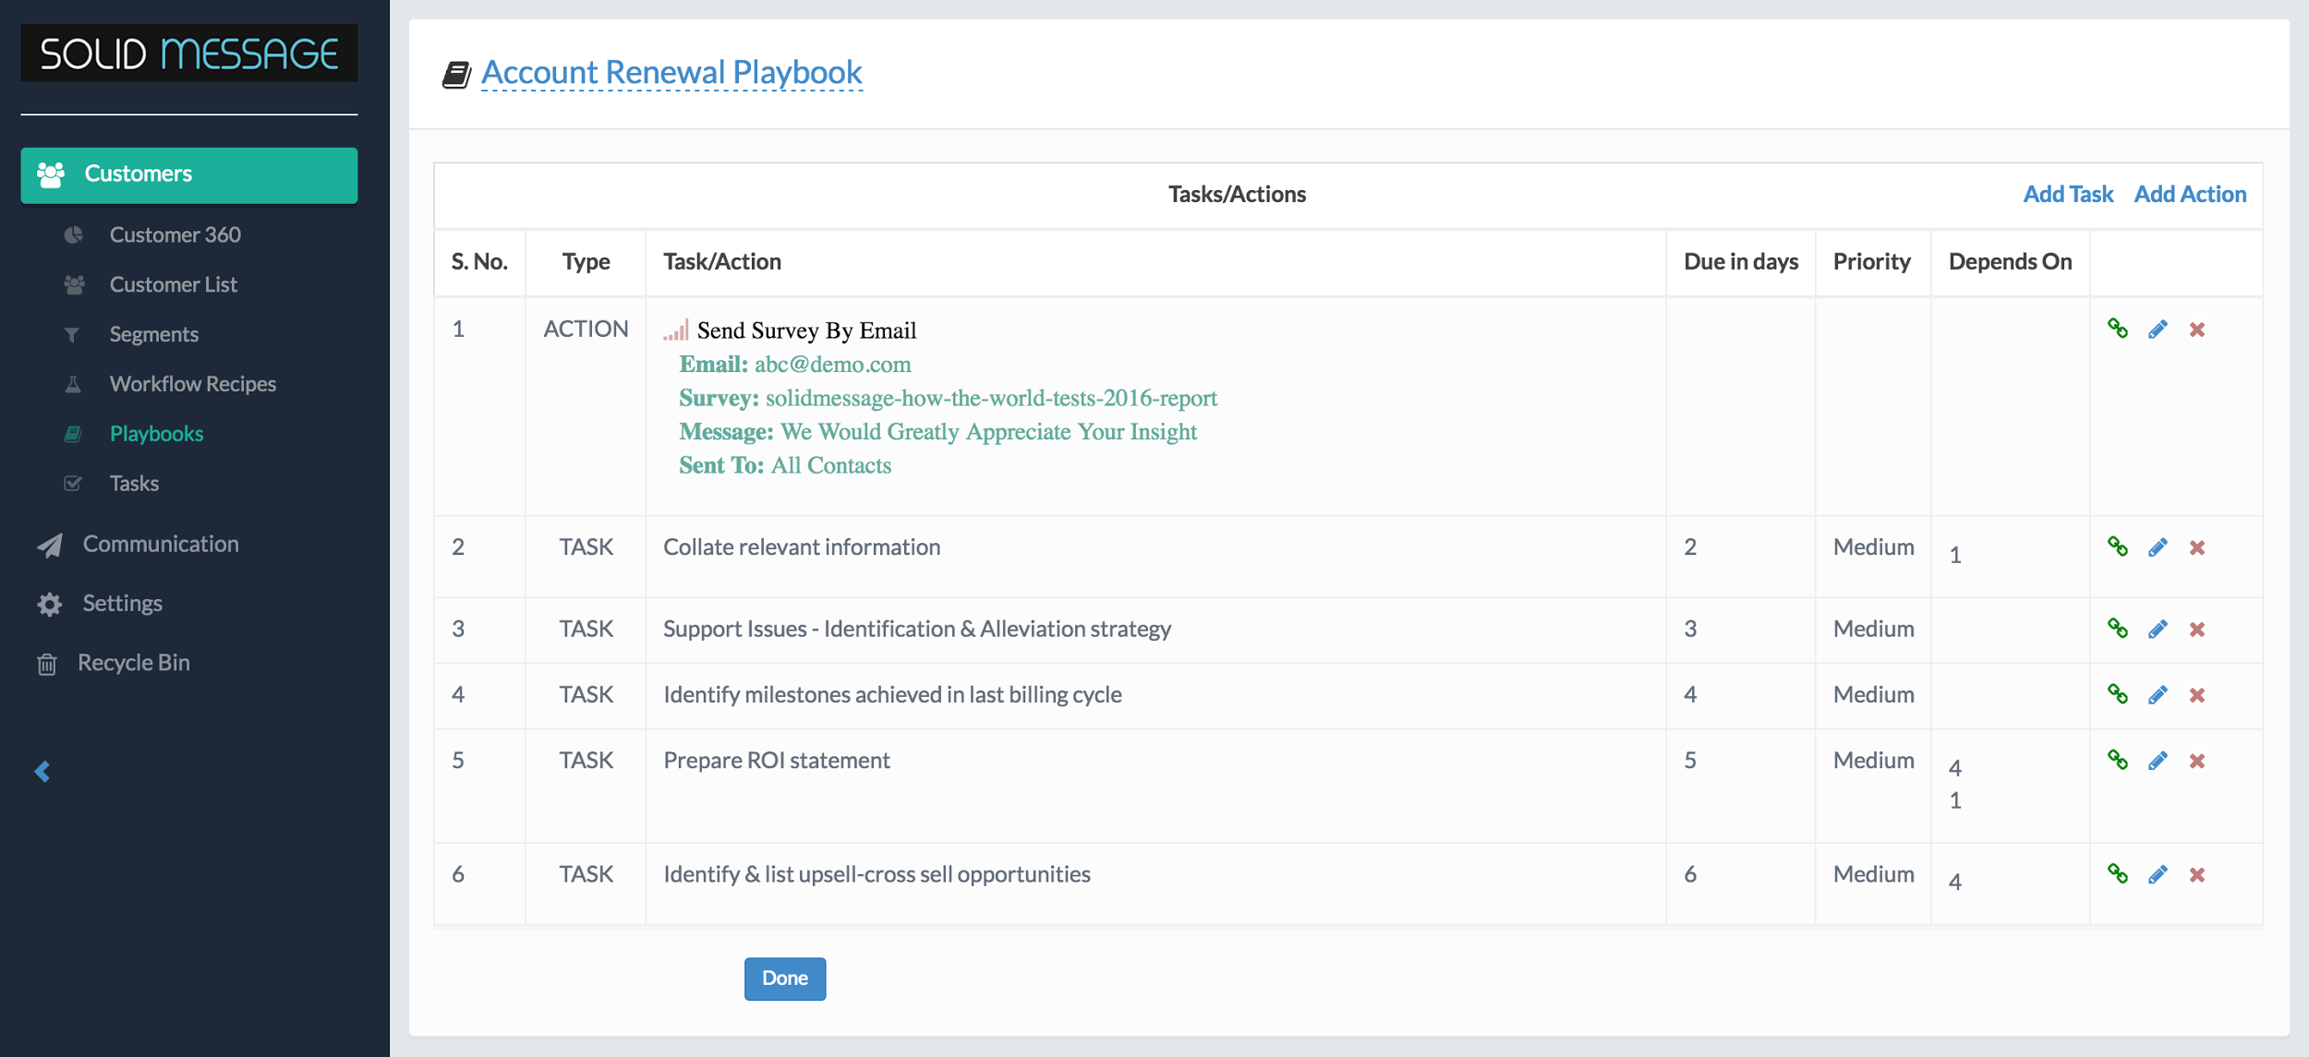Select the Customers people icon in sidebar
2309x1057 pixels.
click(52, 173)
